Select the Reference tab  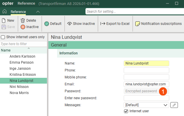tap(18, 12)
